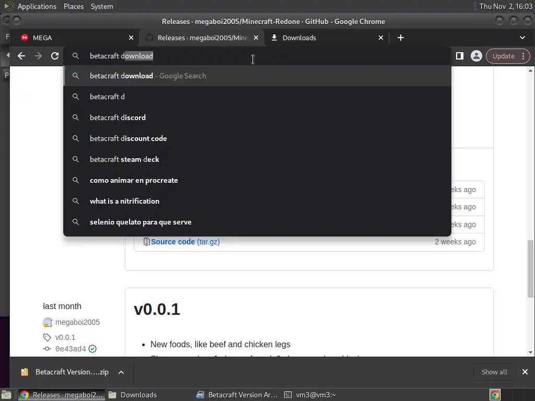This screenshot has width=535, height=401.
Task: Click the commit icon beside 0e43ad4
Action: coord(47,348)
